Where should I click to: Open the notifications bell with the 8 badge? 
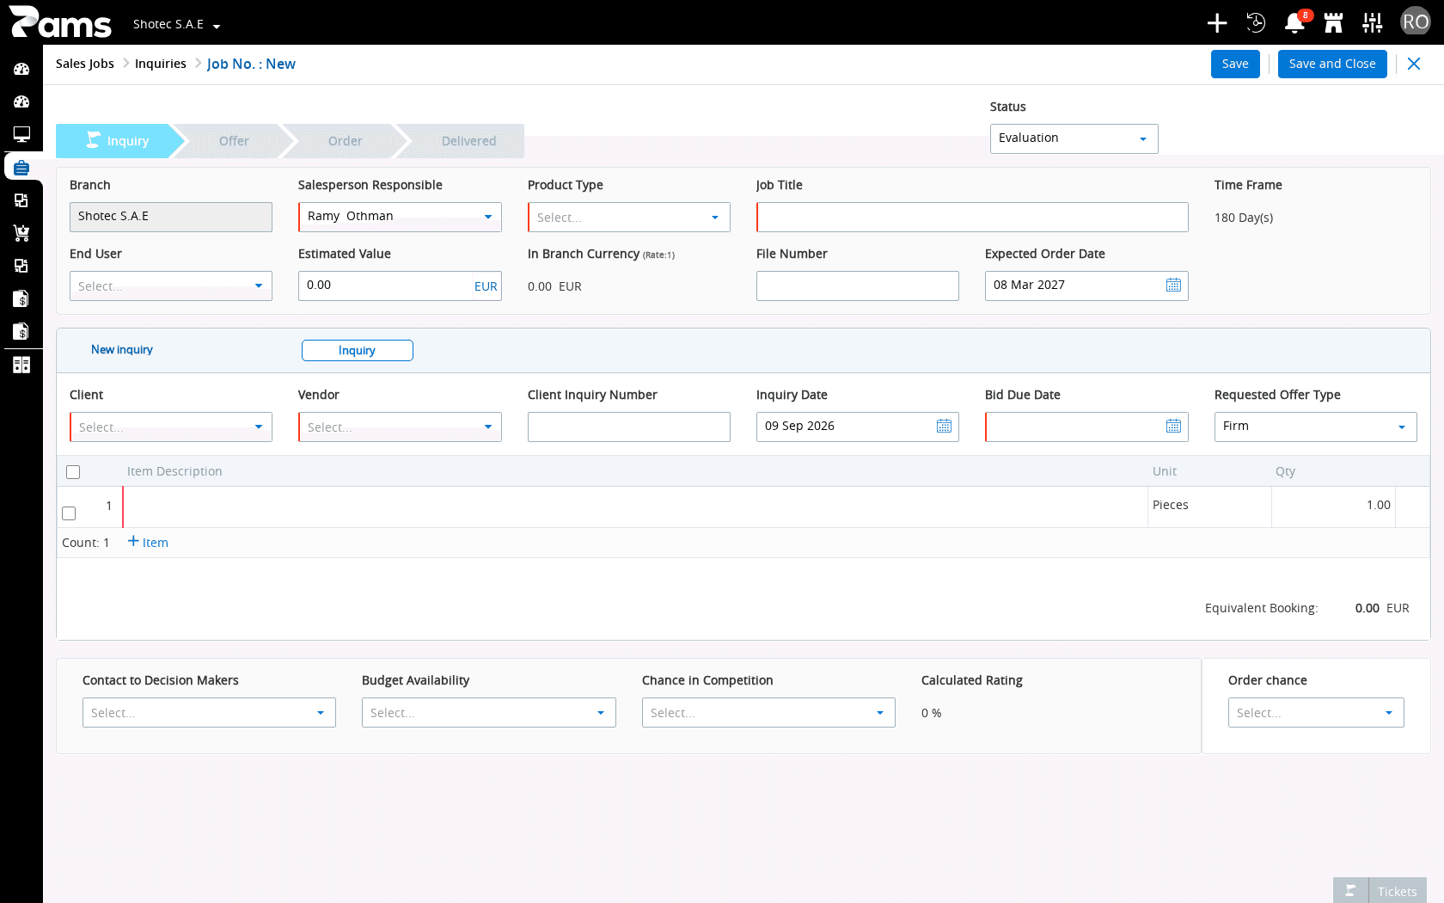tap(1294, 23)
